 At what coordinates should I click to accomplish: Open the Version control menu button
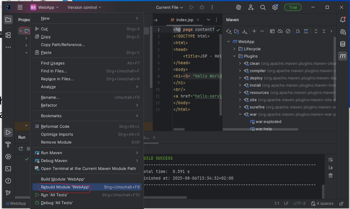click(x=84, y=7)
